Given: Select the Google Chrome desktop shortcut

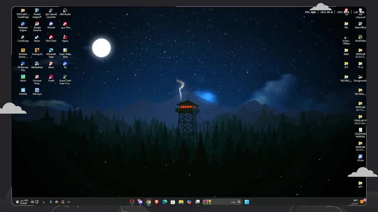Looking at the screenshot, I should tap(37, 27).
